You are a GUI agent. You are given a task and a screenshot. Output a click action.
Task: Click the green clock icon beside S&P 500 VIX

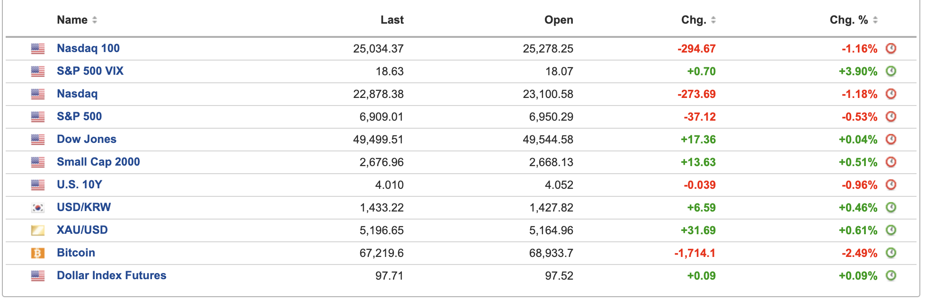(890, 71)
